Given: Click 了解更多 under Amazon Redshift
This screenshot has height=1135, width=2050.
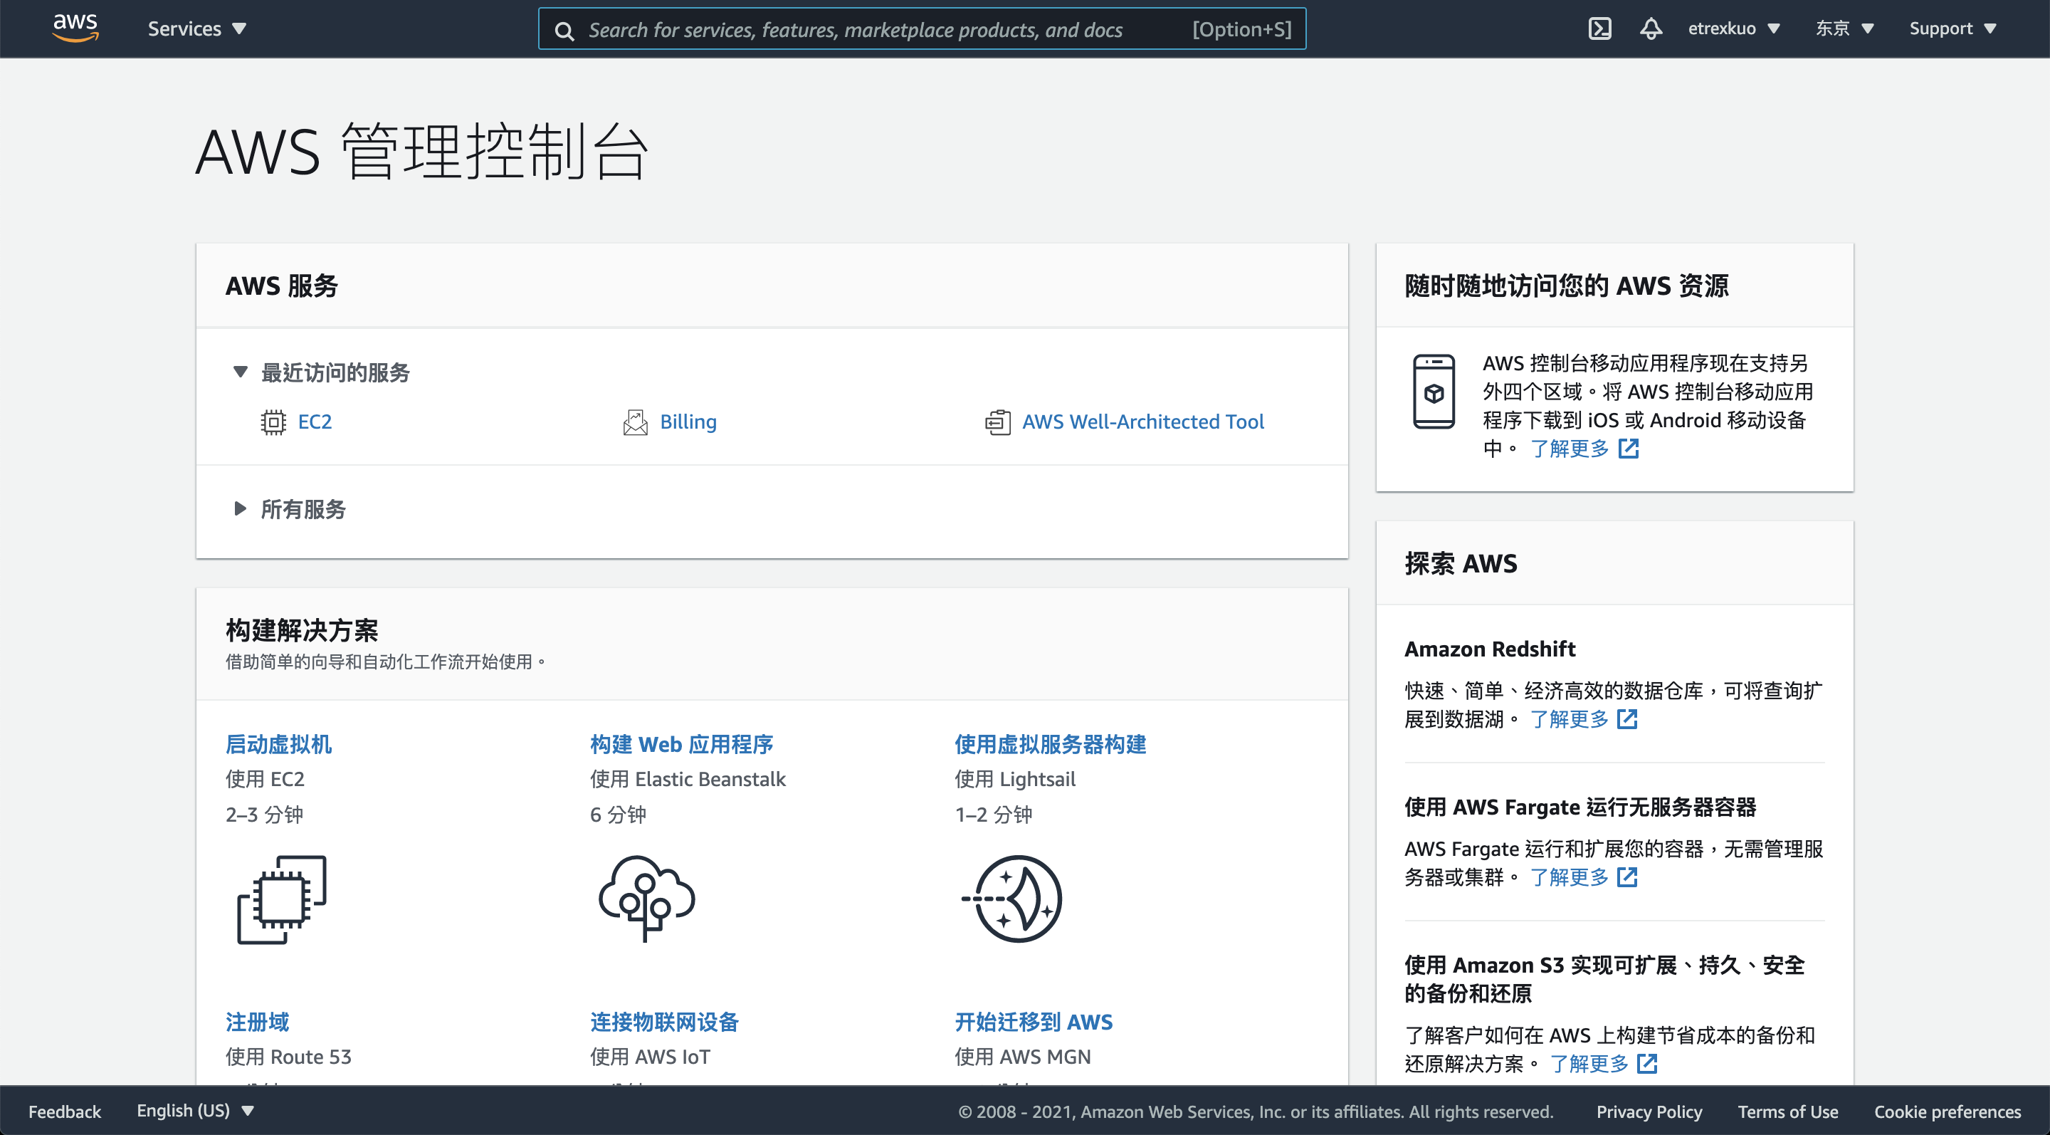Looking at the screenshot, I should pos(1570,720).
